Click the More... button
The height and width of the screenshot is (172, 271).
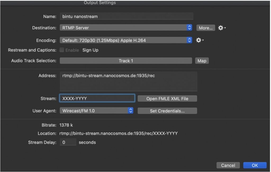click(x=206, y=28)
